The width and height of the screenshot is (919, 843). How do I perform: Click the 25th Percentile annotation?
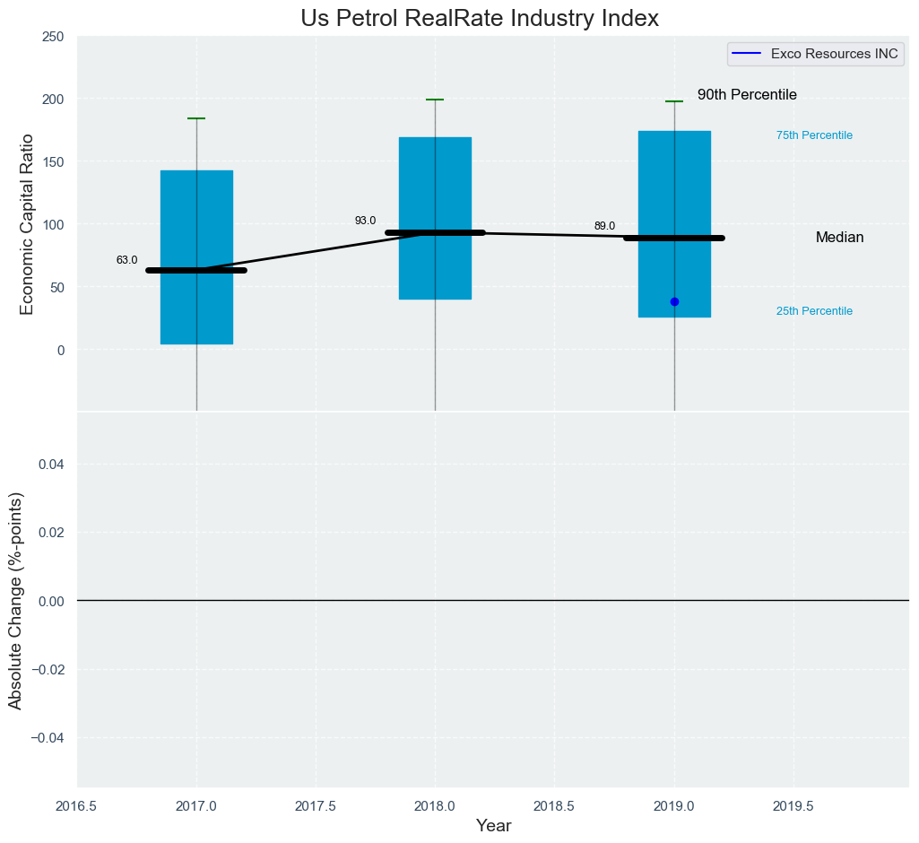814,311
